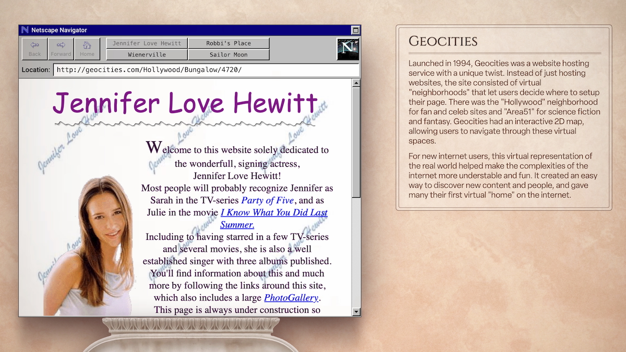
Task: Go back with the Back button
Action: 34,49
